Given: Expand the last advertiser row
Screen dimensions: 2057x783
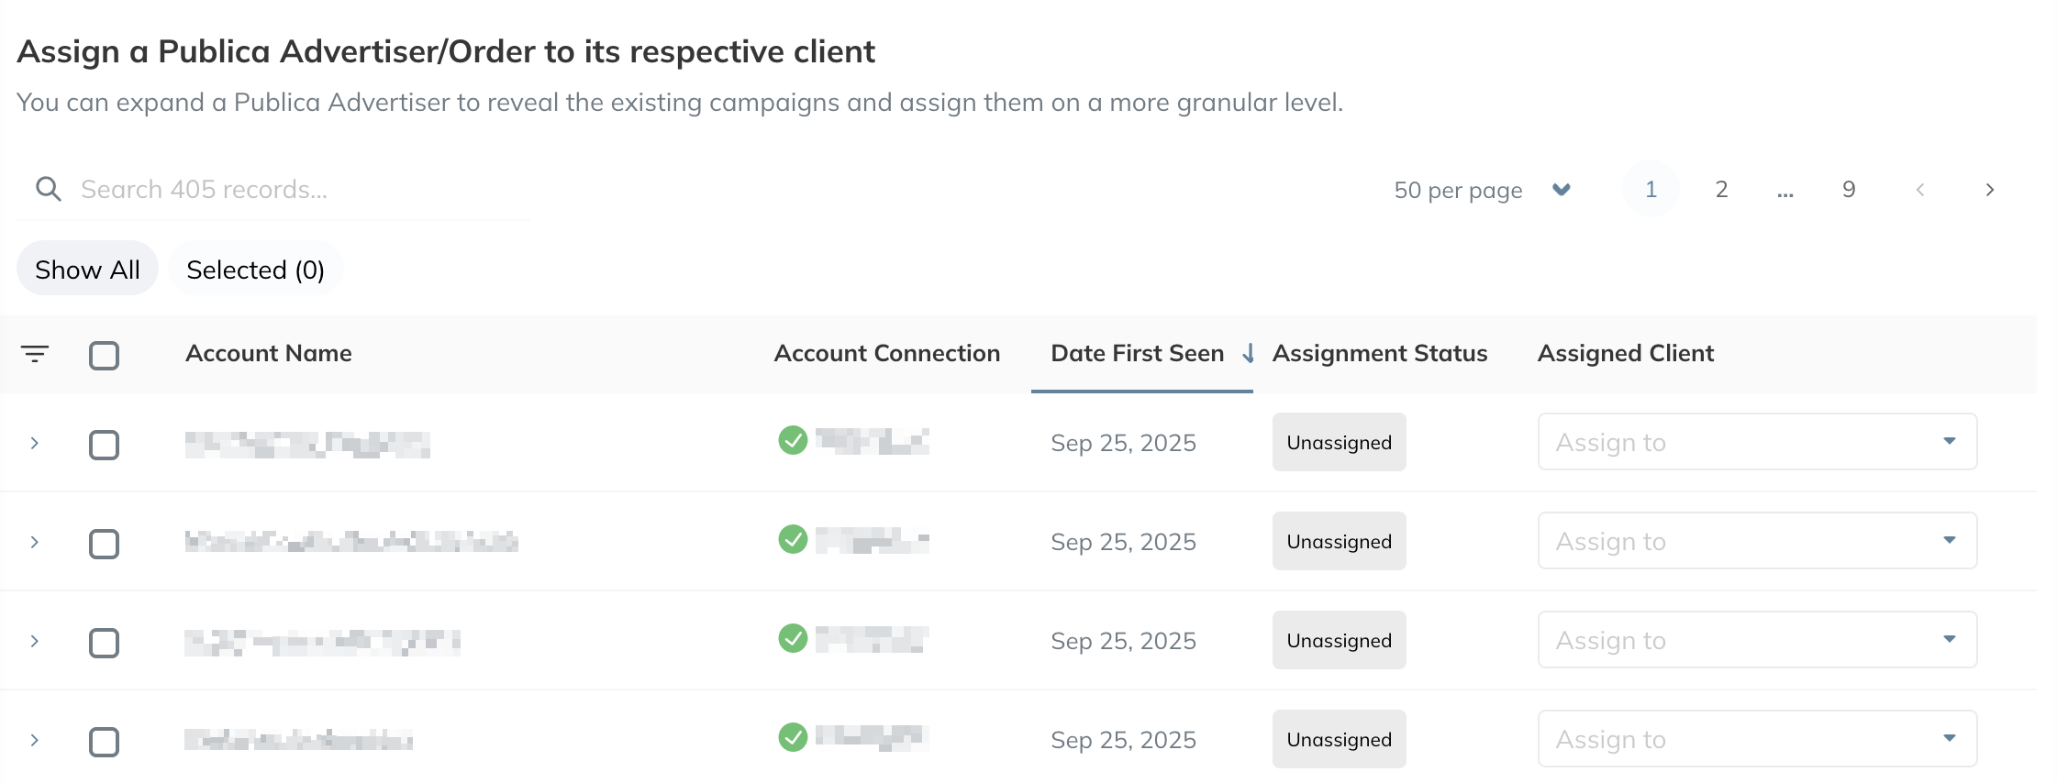Looking at the screenshot, I should pyautogui.click(x=35, y=740).
